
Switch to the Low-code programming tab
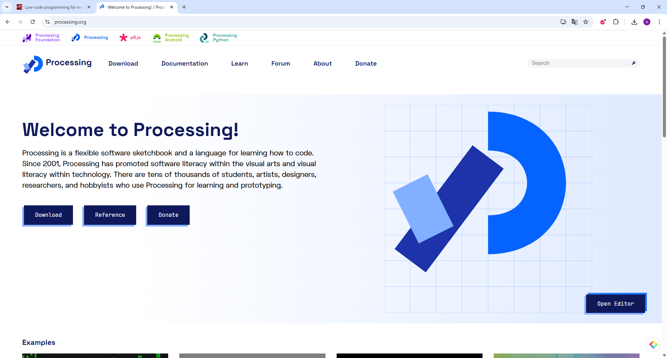point(54,7)
